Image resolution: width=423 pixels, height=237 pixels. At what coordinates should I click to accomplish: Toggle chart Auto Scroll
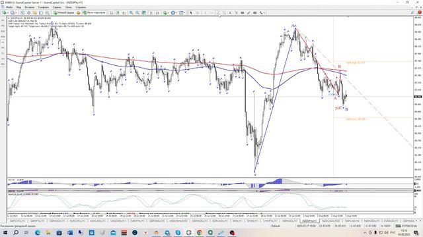pos(151,13)
